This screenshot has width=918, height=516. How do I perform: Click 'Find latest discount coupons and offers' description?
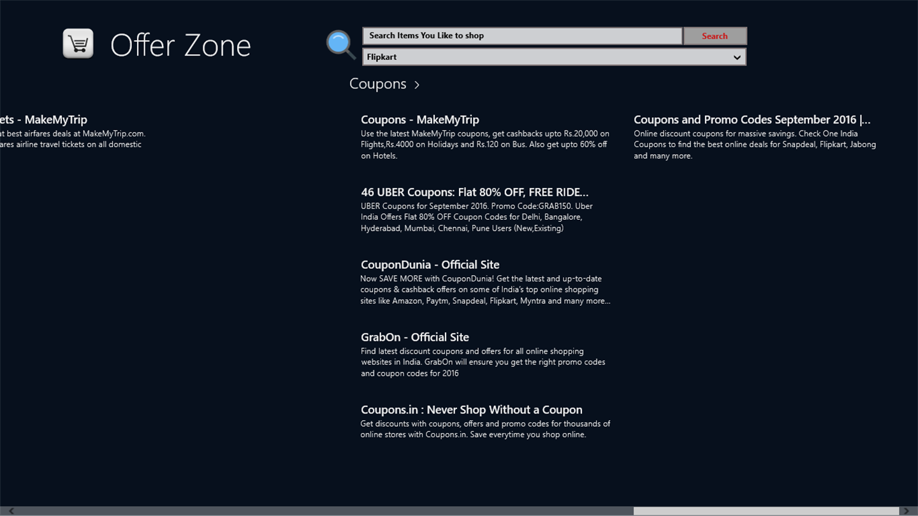pos(483,362)
